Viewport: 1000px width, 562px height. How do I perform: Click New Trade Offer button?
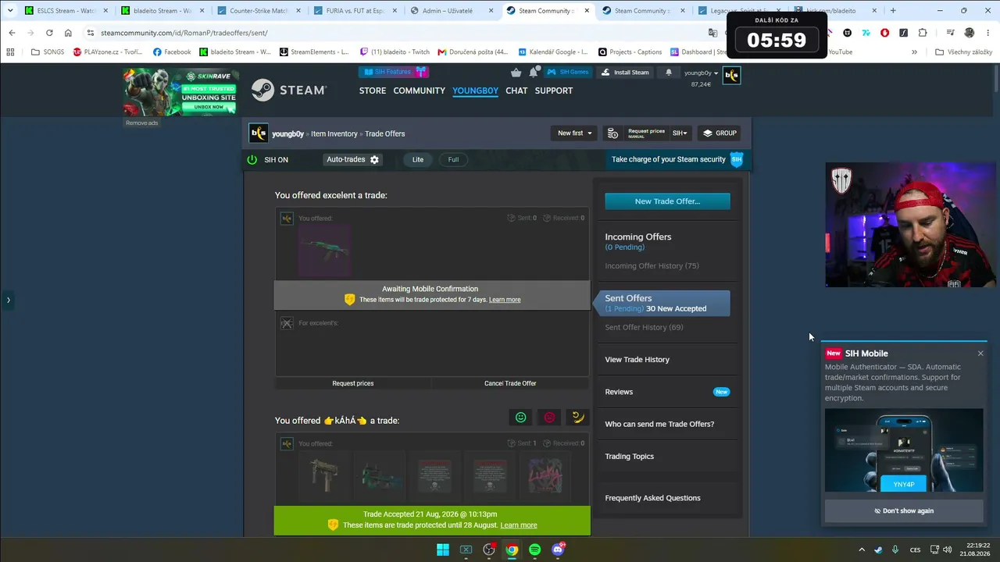pos(667,201)
